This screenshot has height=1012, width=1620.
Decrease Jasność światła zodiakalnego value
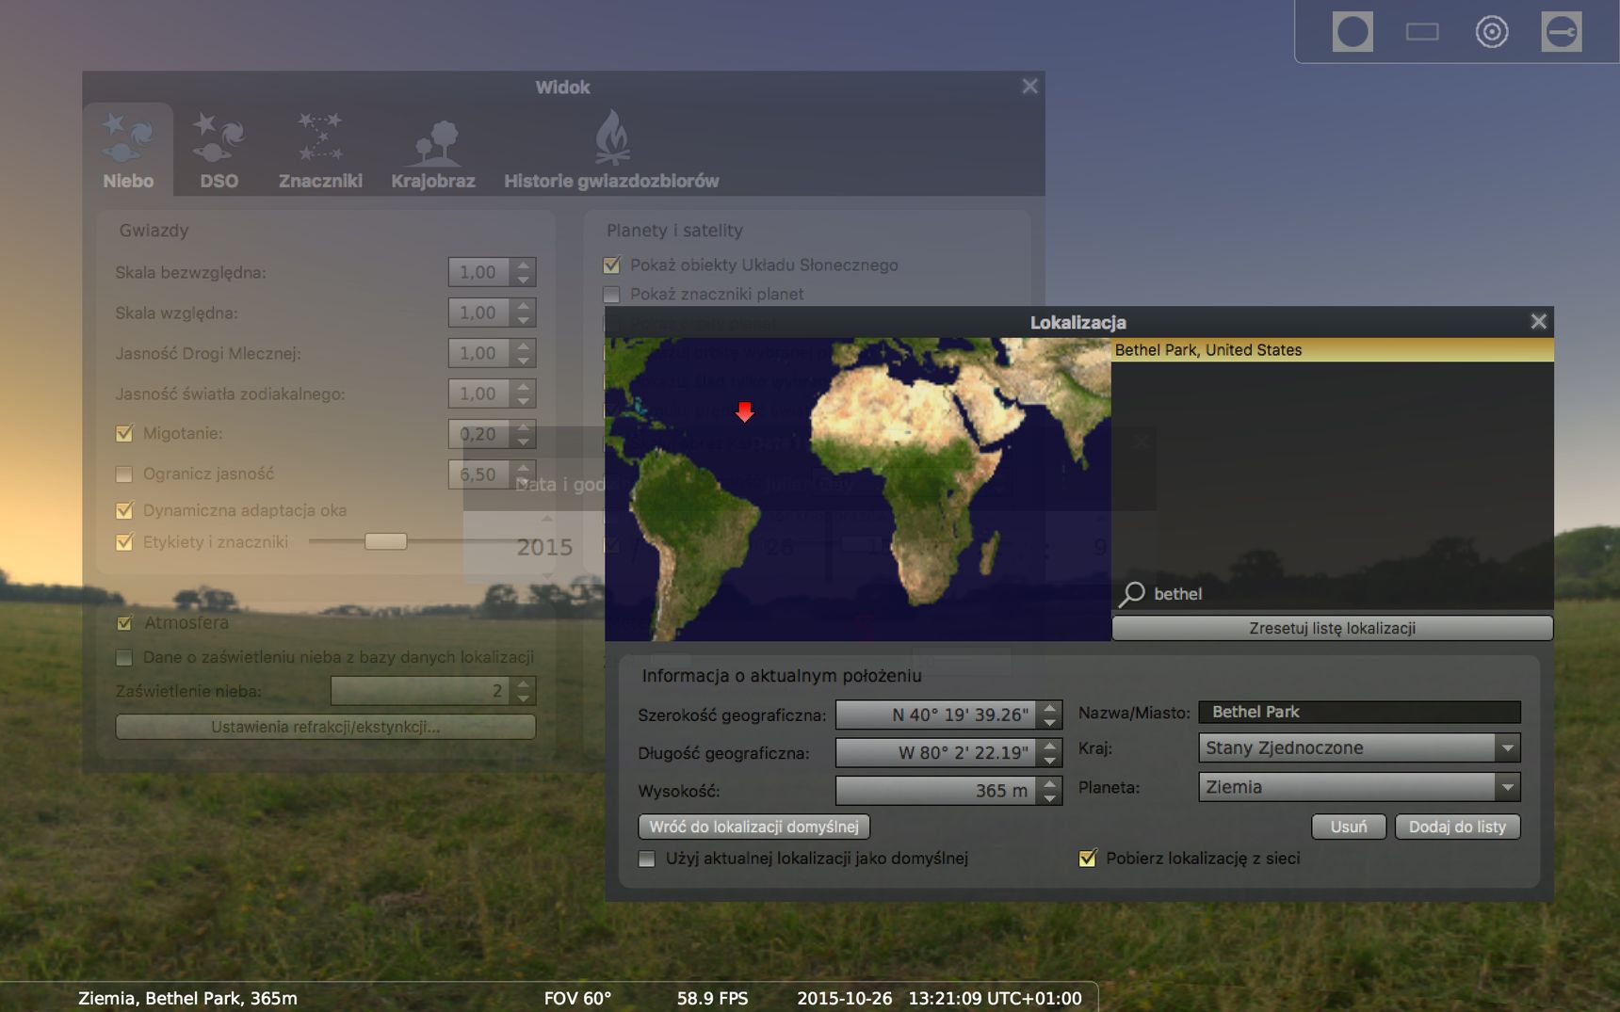pyautogui.click(x=524, y=401)
